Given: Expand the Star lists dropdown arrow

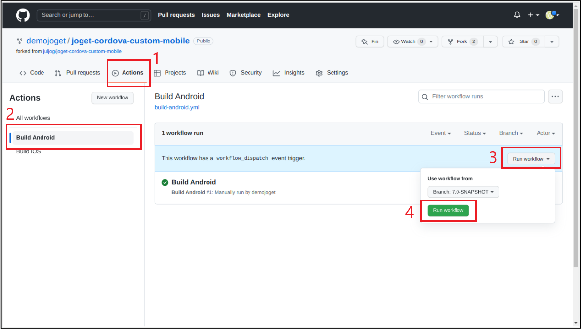Looking at the screenshot, I should point(552,41).
